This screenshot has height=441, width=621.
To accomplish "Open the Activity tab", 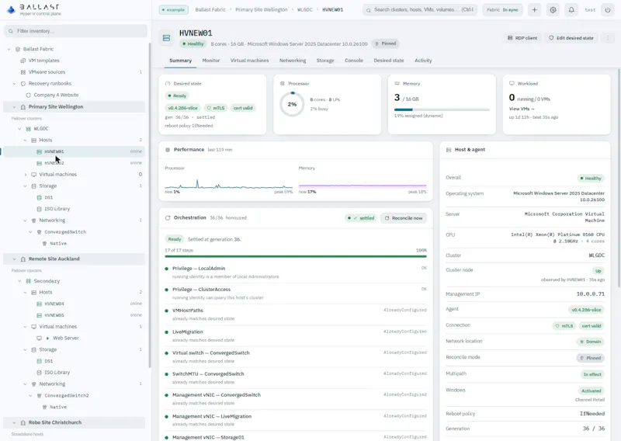I will pos(423,61).
